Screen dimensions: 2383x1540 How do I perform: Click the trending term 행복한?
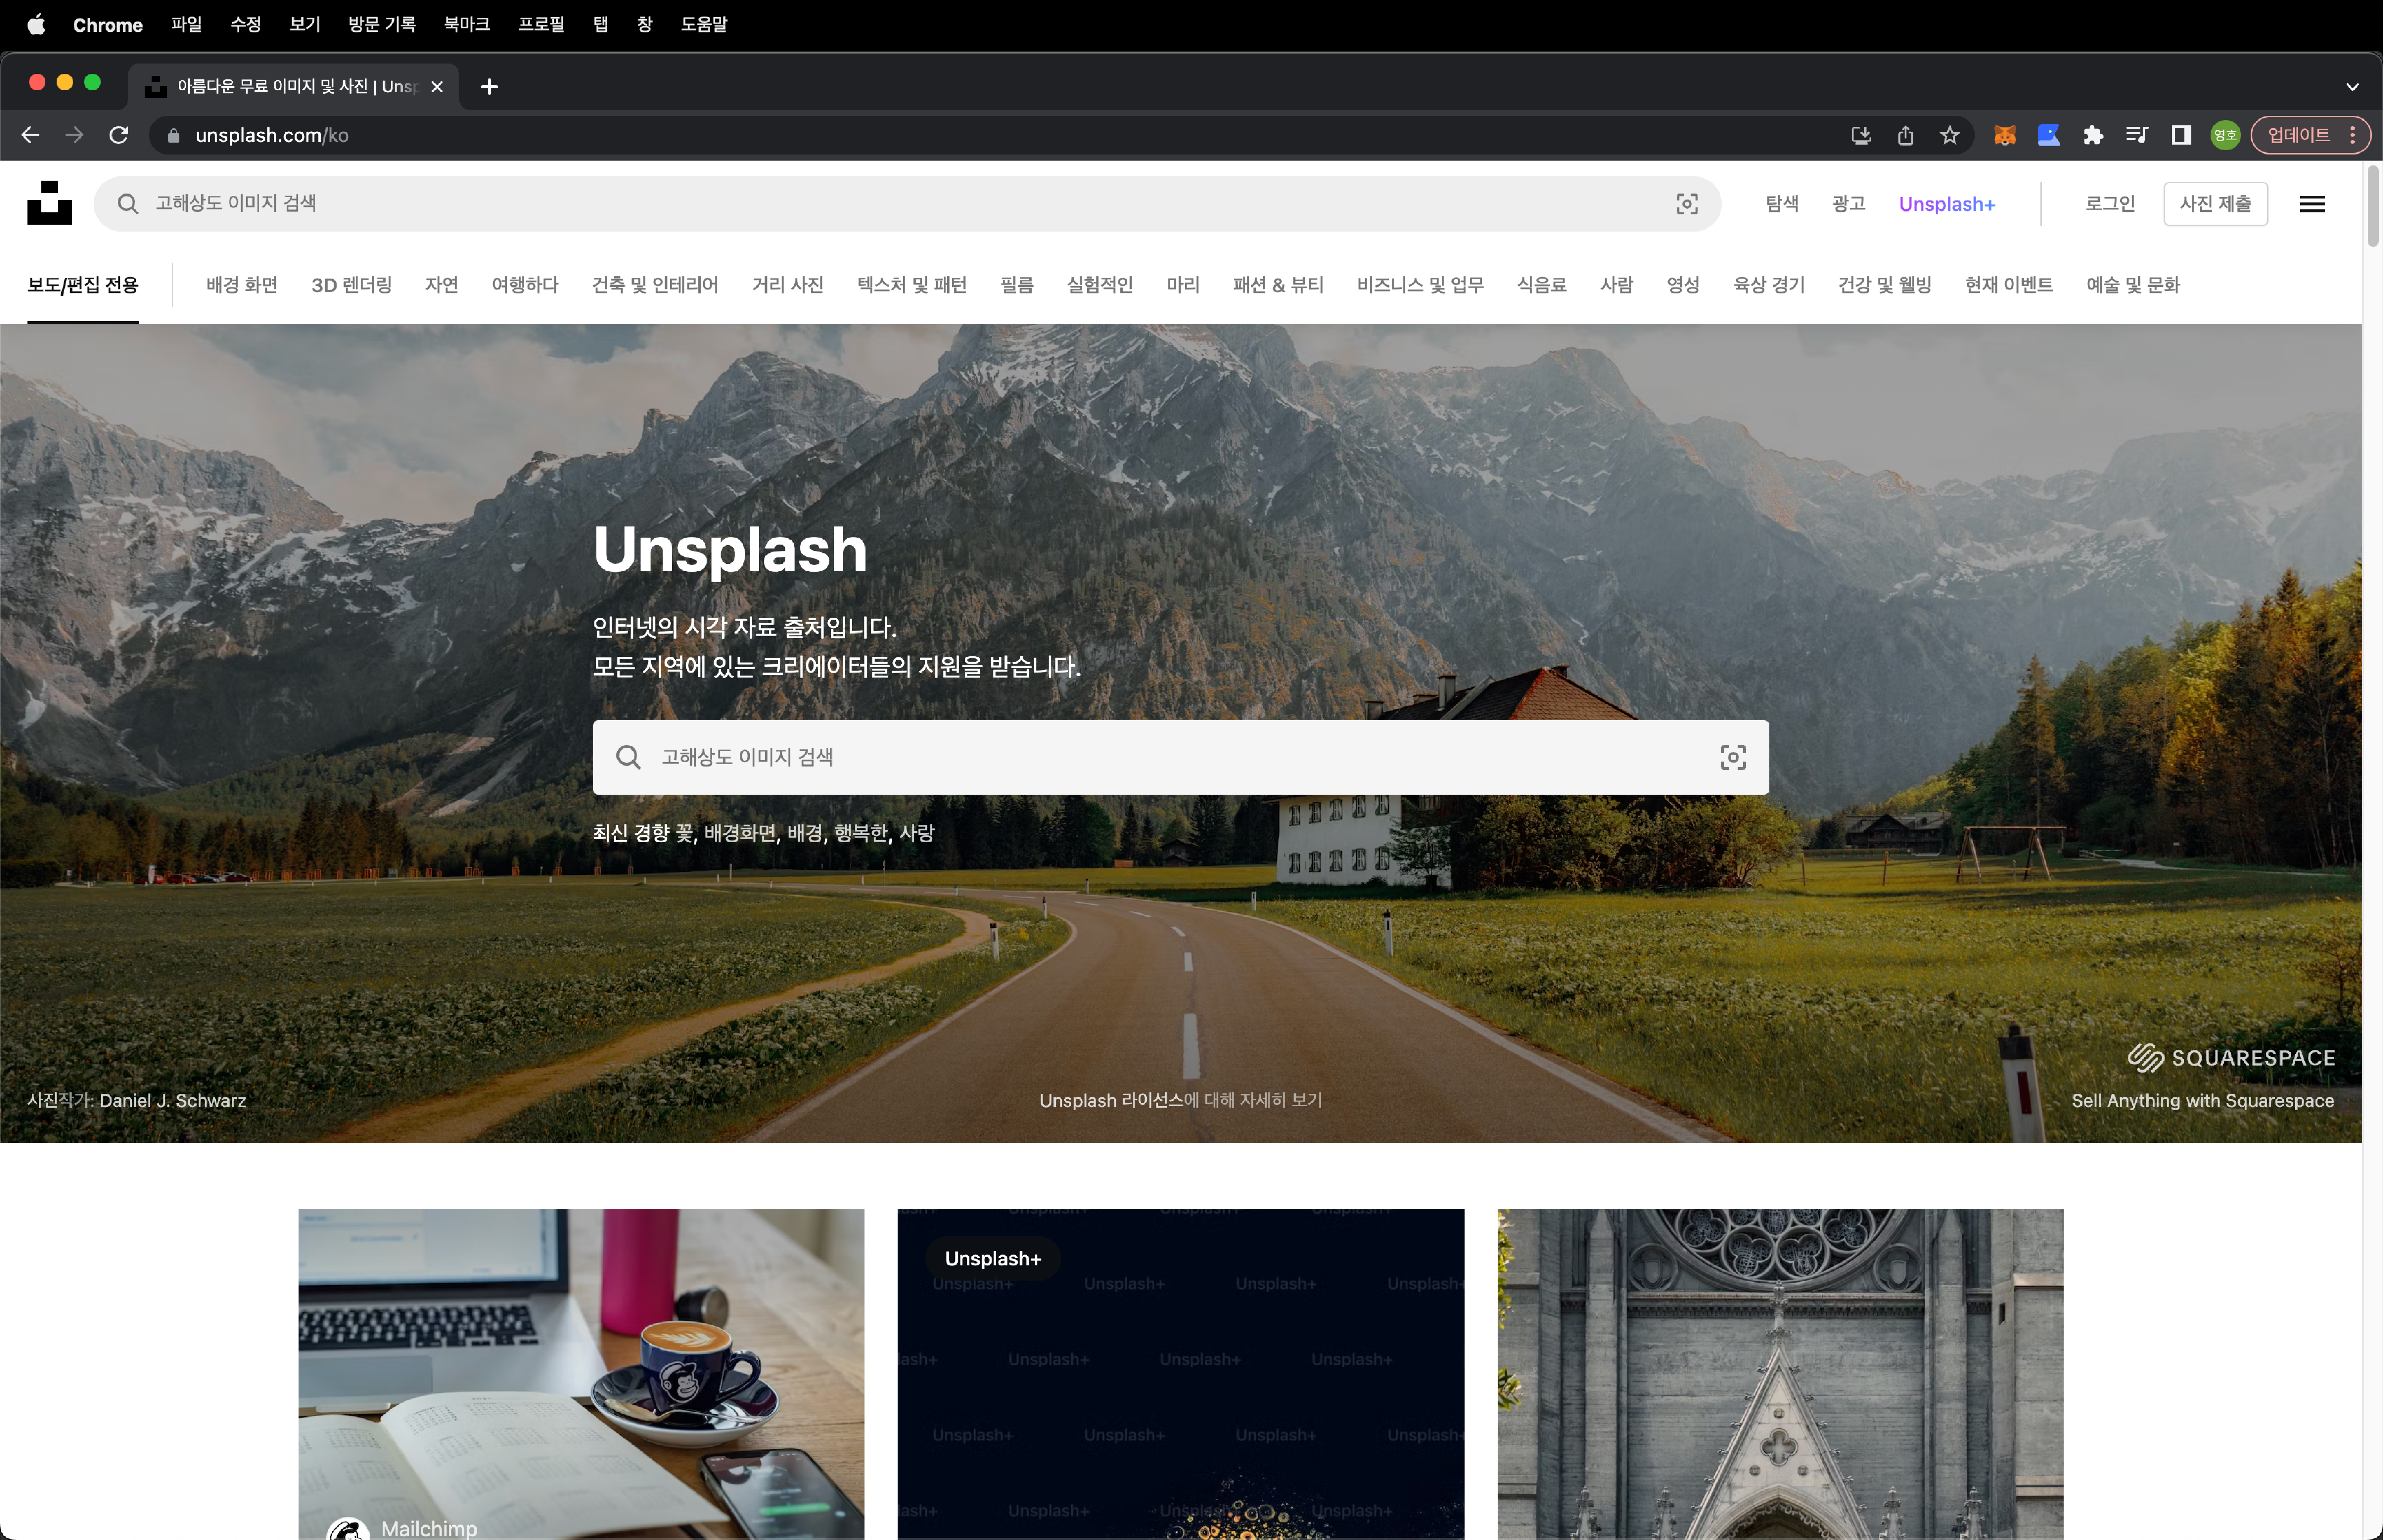point(862,833)
